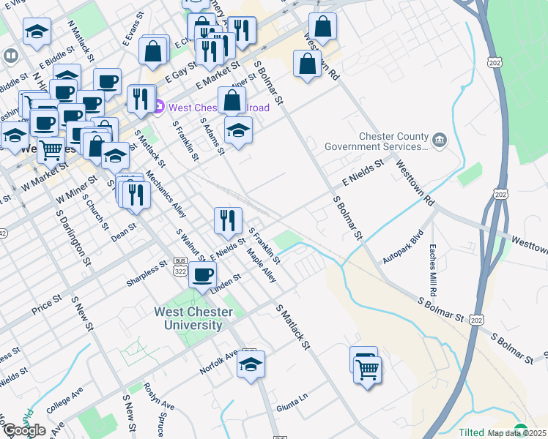Click the restaurant marker cluster near Dean St
Viewport: 548px width, 439px height.
click(136, 198)
